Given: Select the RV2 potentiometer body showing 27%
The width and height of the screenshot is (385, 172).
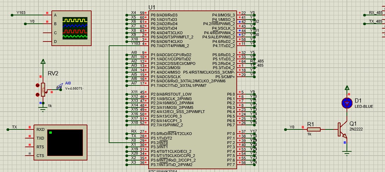Looking at the screenshot, I should tap(43, 90).
